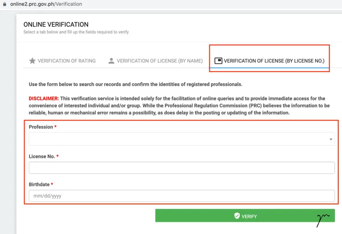This screenshot has width=342, height=234.
Task: Click the License No. field label
Action: (x=42, y=156)
